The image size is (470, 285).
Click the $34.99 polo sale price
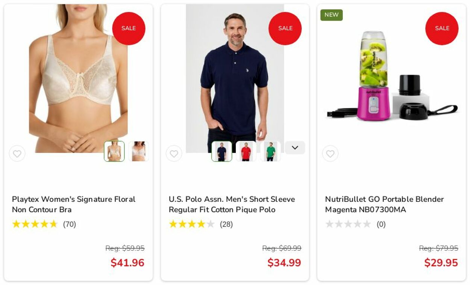point(284,263)
